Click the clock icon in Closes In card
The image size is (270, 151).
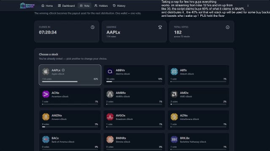click(92, 27)
